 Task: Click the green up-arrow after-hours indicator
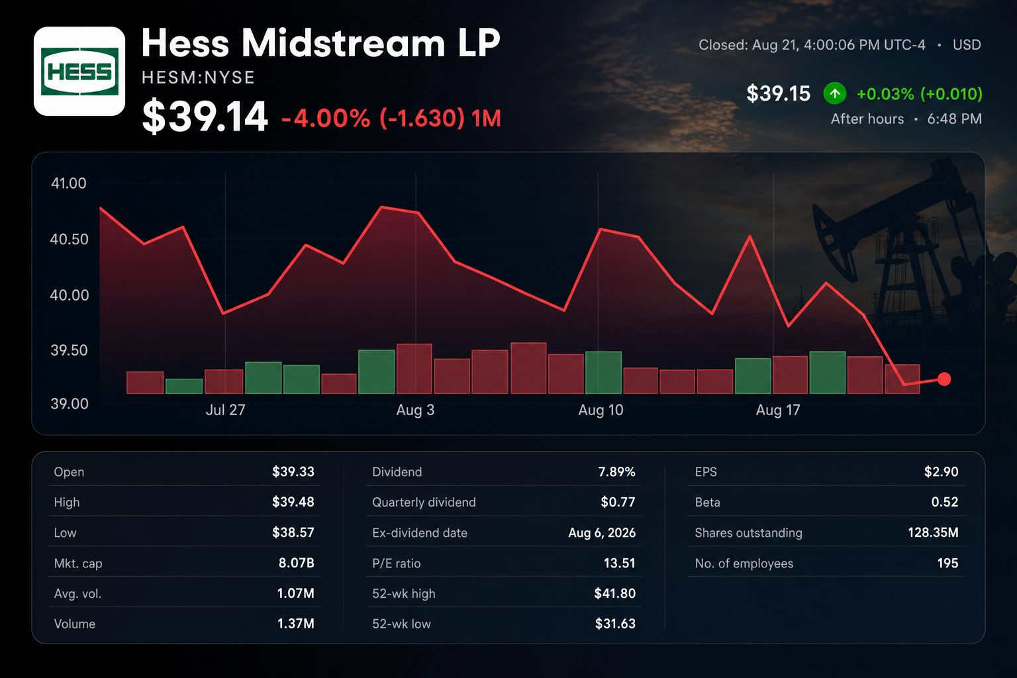click(835, 93)
